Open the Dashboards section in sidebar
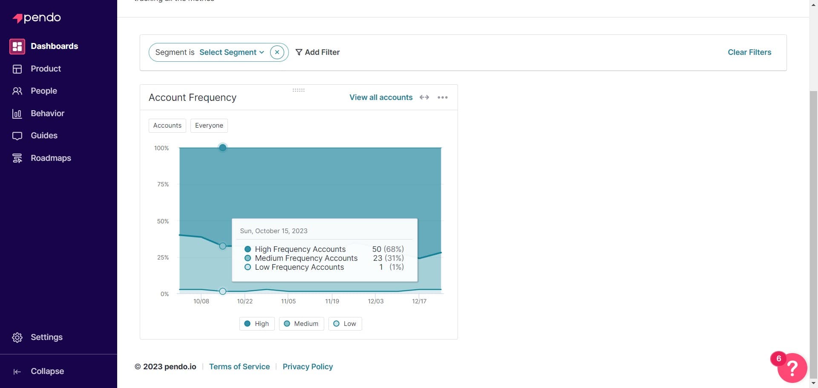The image size is (818, 388). coord(54,46)
